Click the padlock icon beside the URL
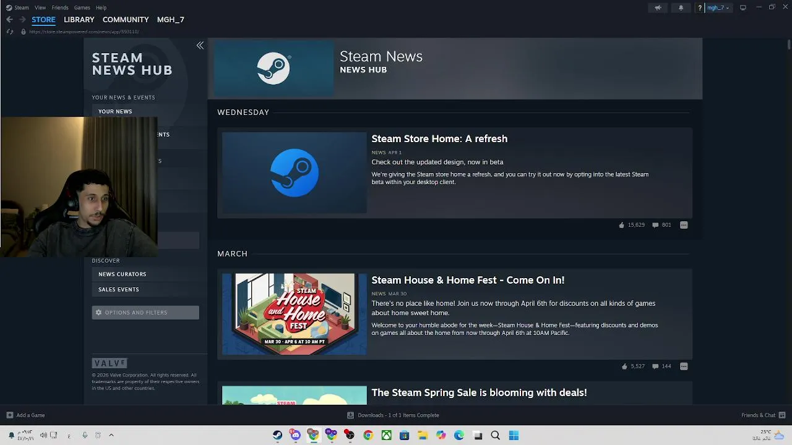The width and height of the screenshot is (792, 445). [23, 32]
